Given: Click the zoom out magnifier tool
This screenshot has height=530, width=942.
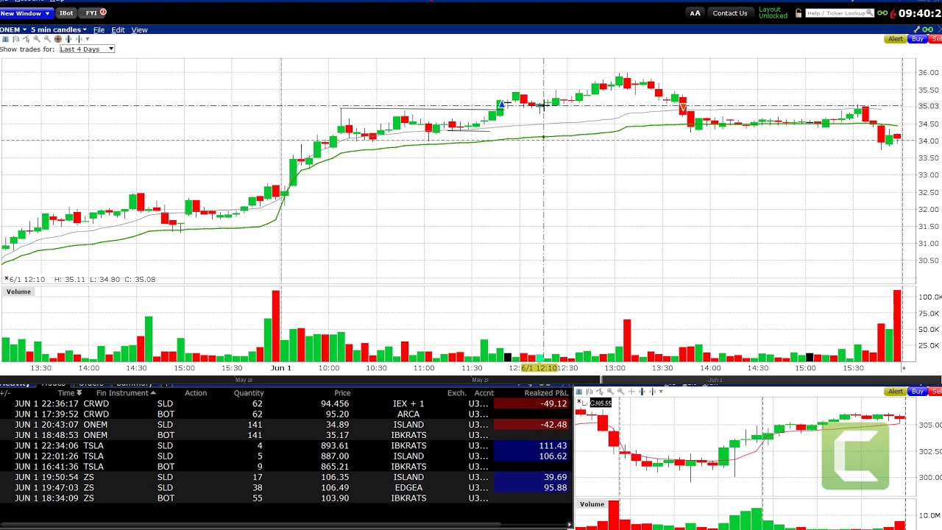Looking at the screenshot, I should pyautogui.click(x=47, y=39).
